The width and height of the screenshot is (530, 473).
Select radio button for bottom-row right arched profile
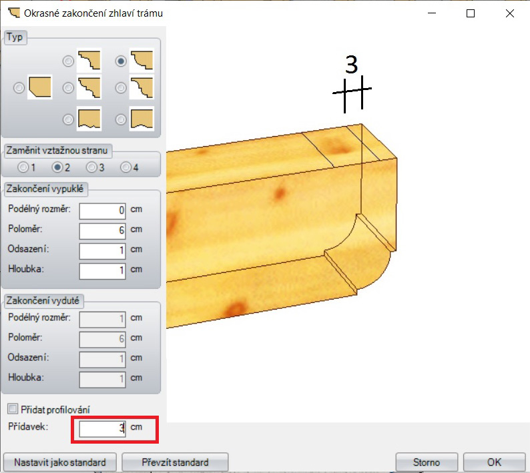pos(121,119)
